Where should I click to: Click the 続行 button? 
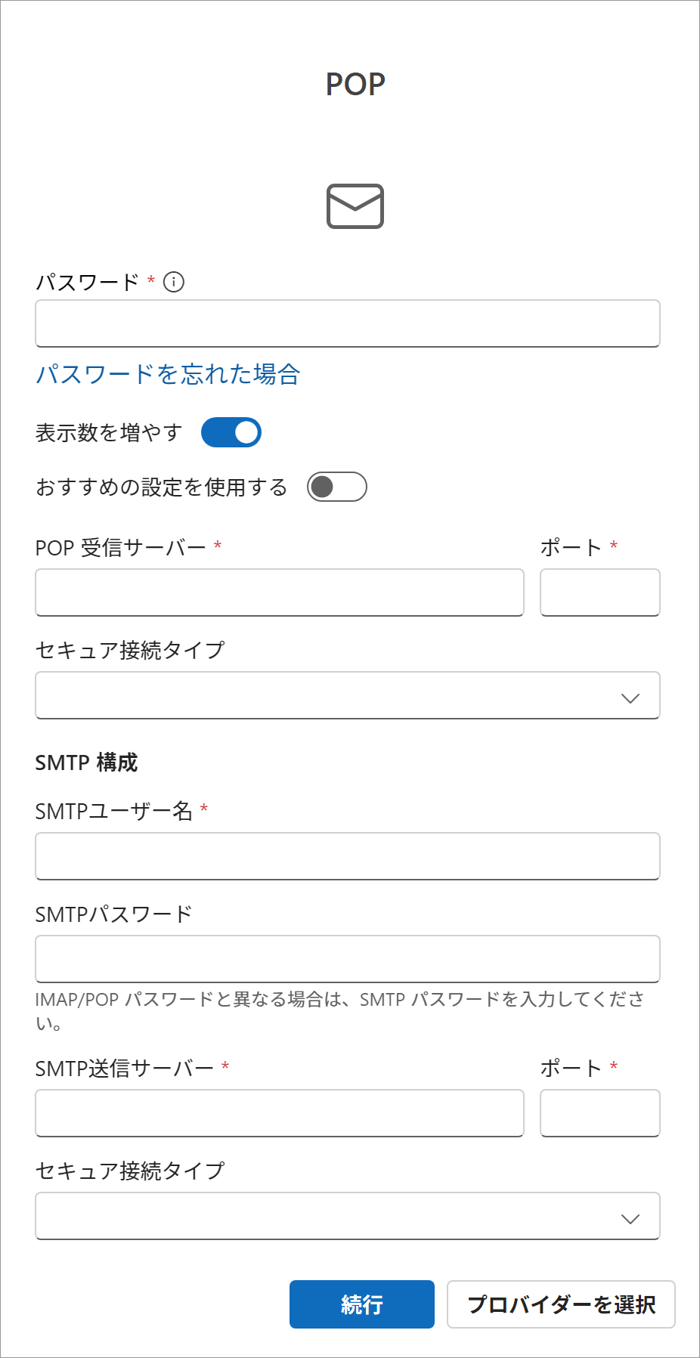point(362,1304)
